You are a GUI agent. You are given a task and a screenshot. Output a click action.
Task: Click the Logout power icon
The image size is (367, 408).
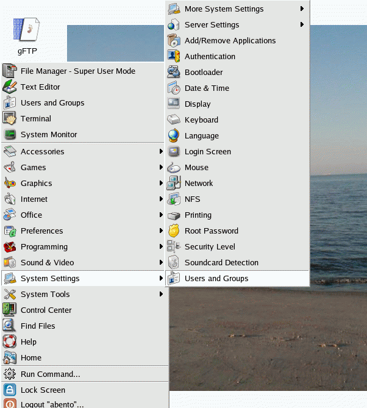[10, 404]
